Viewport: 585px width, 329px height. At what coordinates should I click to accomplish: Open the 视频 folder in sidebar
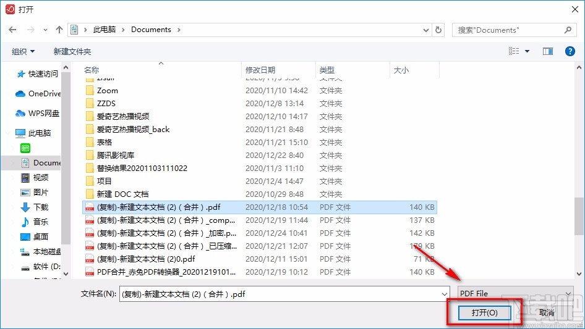(35, 177)
